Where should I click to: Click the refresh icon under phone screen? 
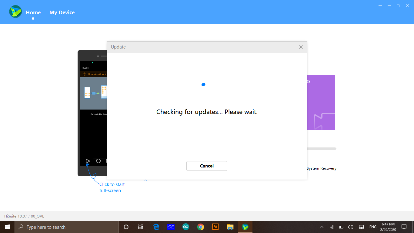click(98, 161)
